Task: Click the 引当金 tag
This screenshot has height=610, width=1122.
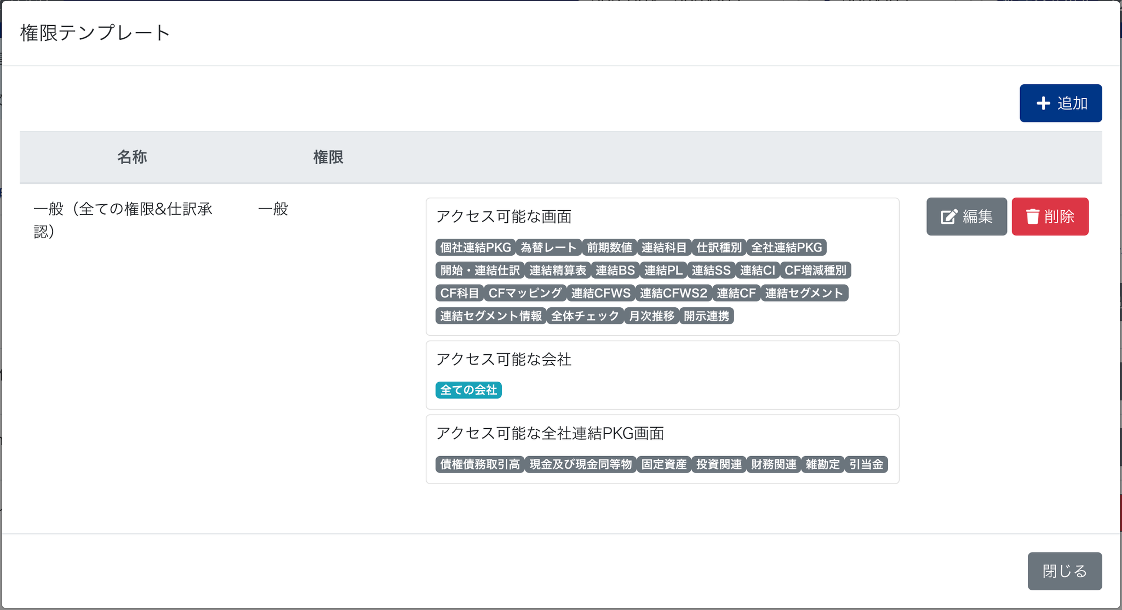Action: point(866,464)
